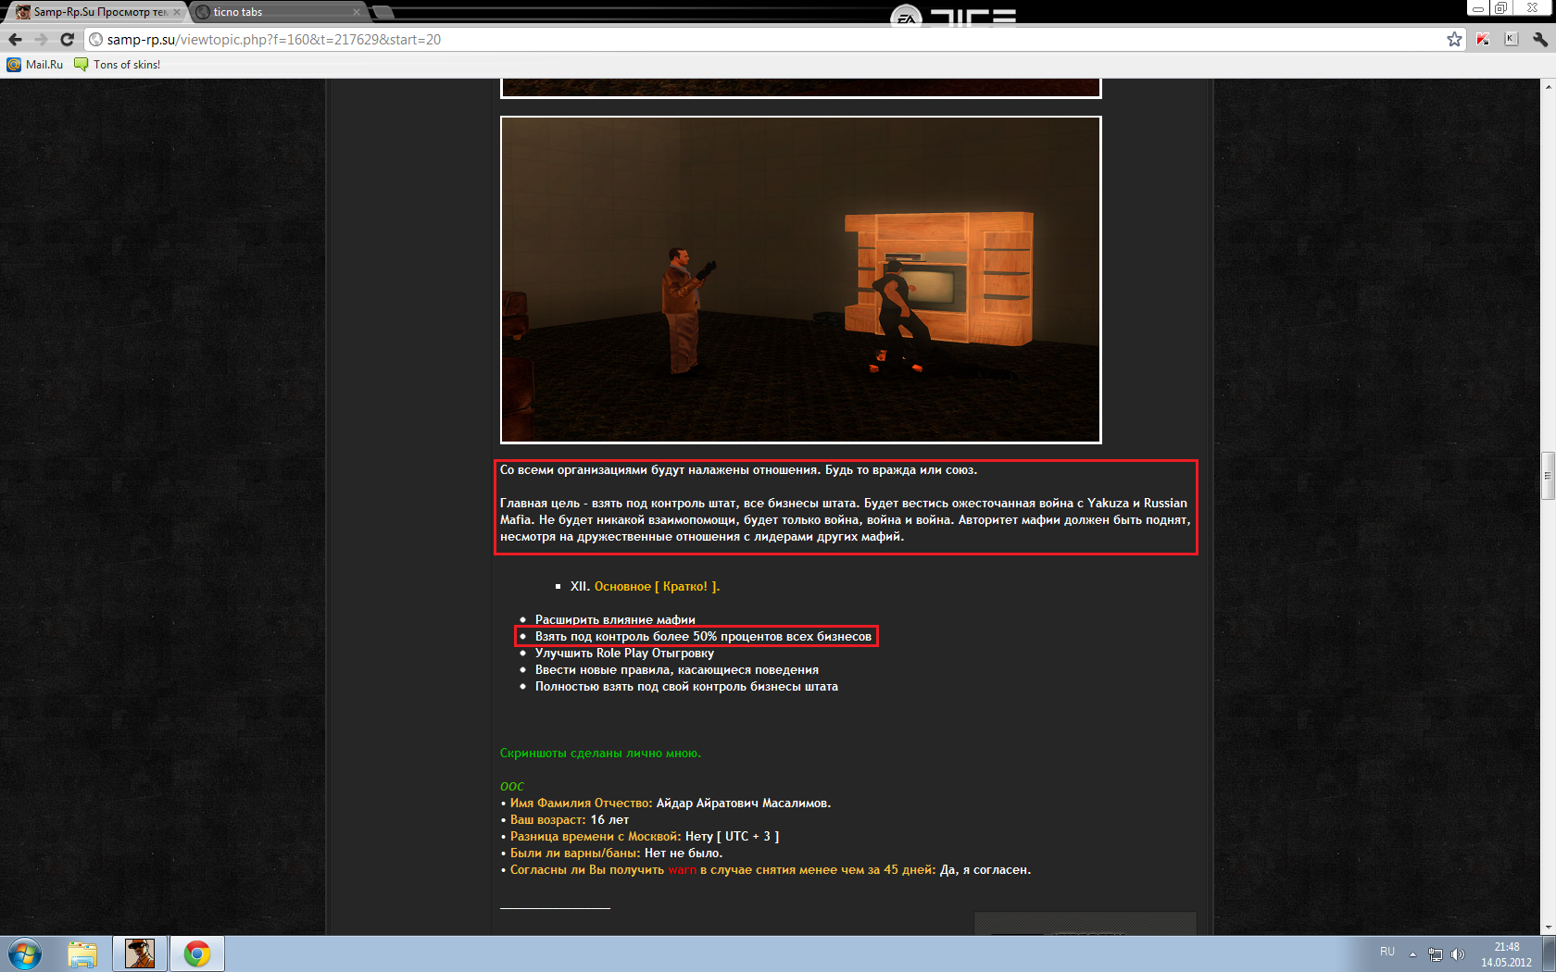Click the 'Имя Фамилия Отчество' line
The image size is (1556, 972).
(x=666, y=803)
